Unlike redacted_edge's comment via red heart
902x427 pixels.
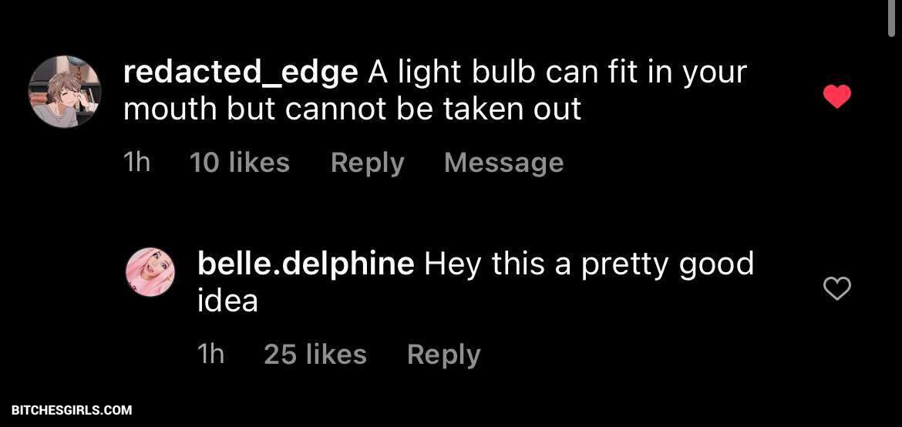coord(836,96)
